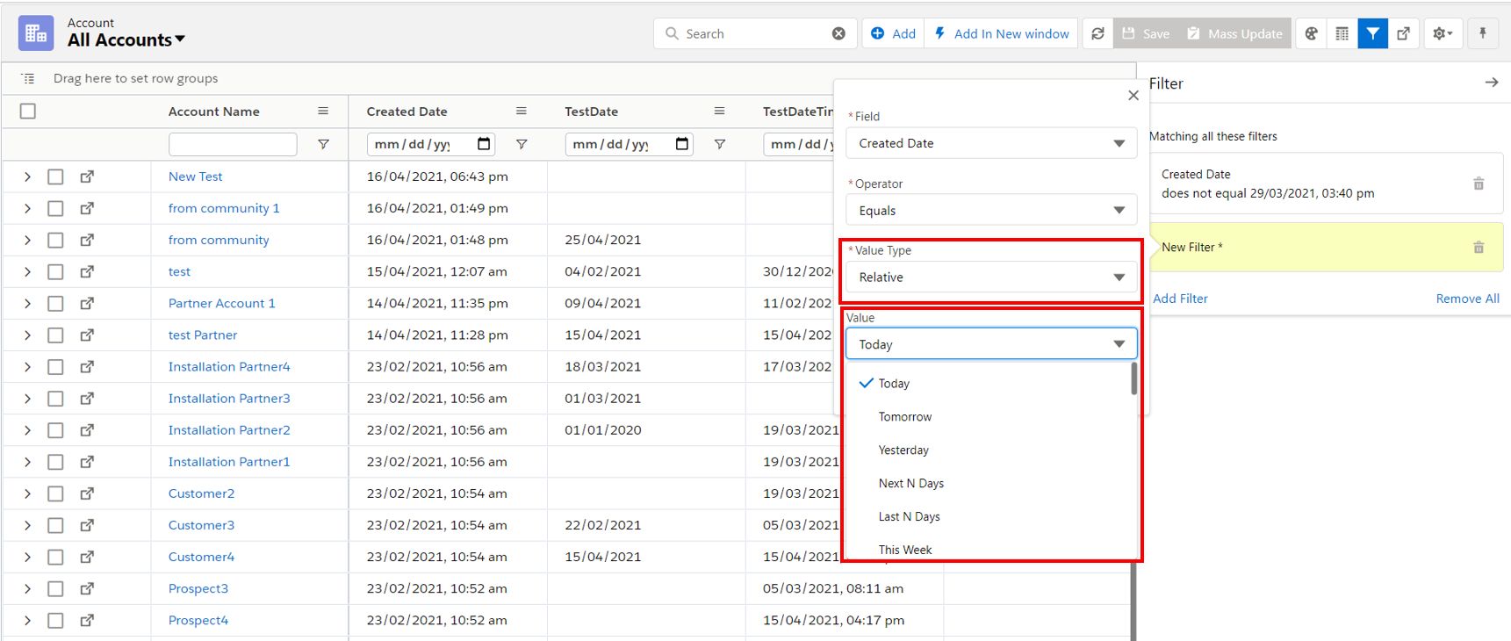Choose Yesterday from the Value list

(x=903, y=450)
